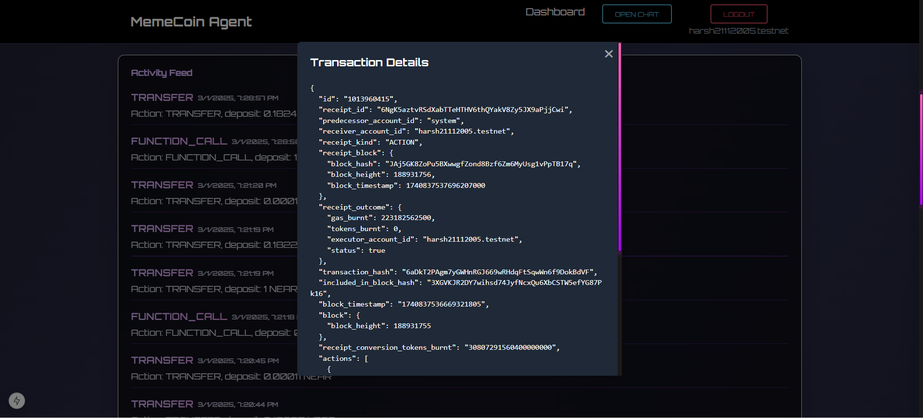Click the "id": "1013960415" line
The height and width of the screenshot is (418, 923).
pos(358,99)
